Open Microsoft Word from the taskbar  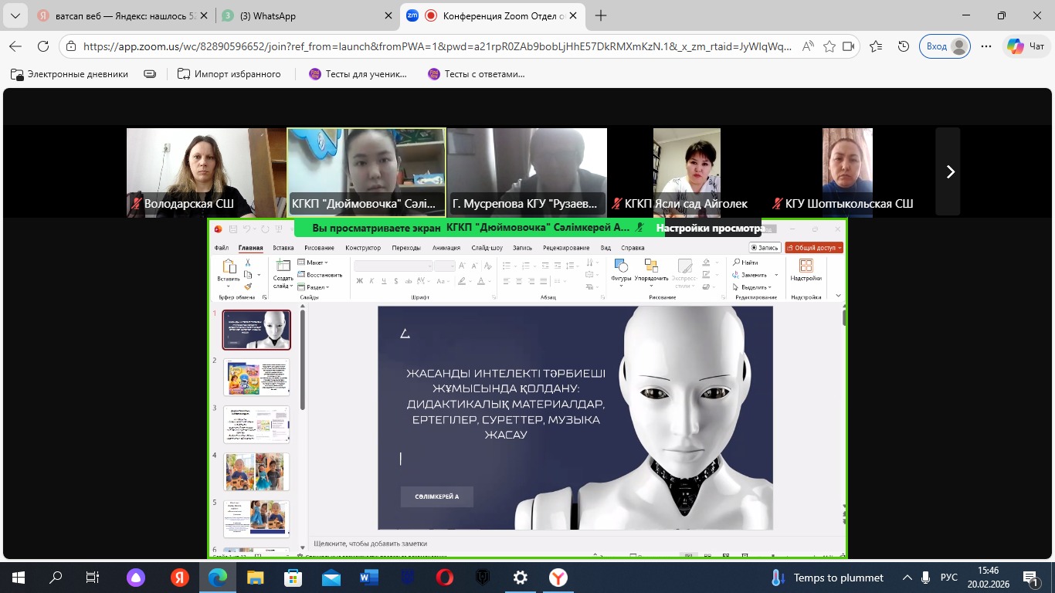368,578
